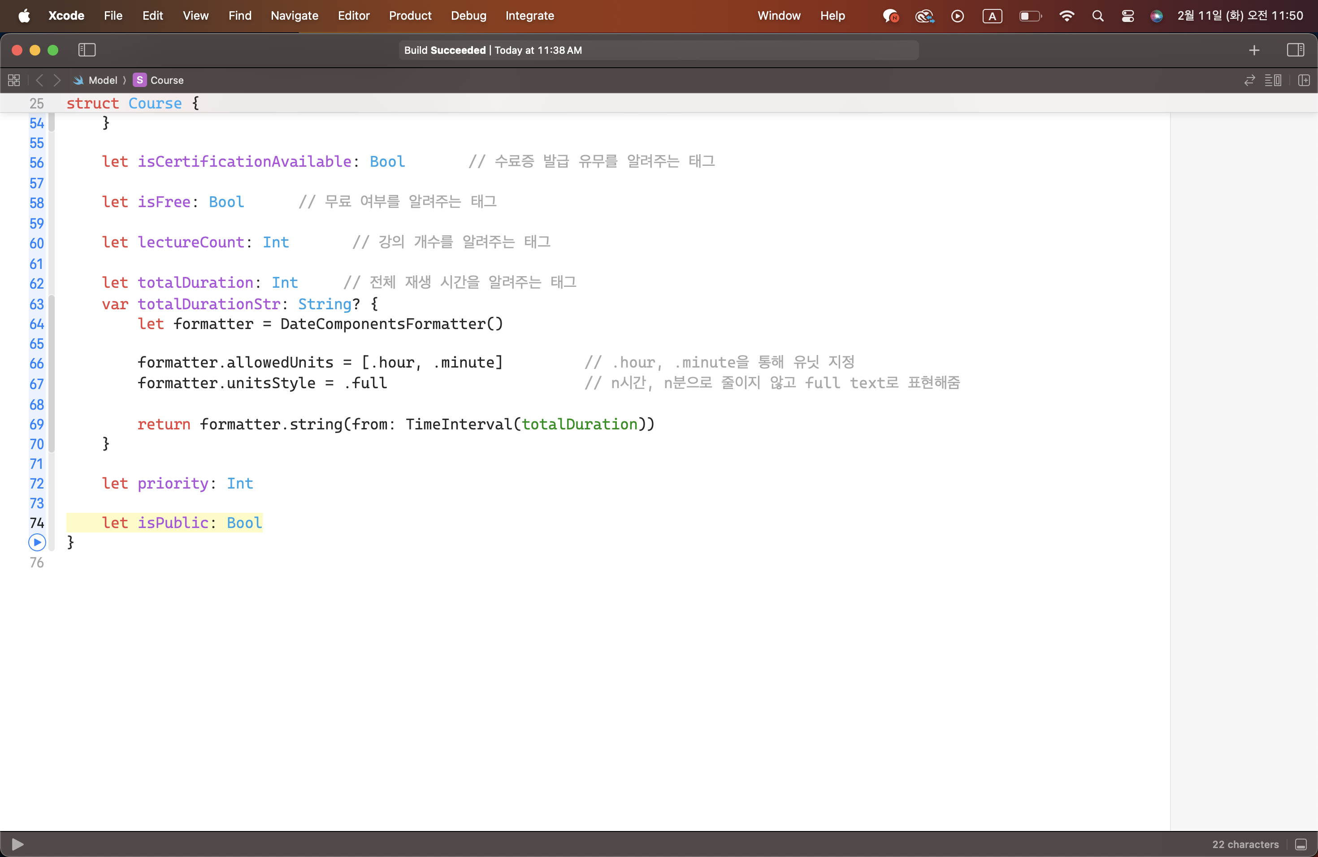Add an editor on right
1318x857 pixels.
tap(1304, 80)
